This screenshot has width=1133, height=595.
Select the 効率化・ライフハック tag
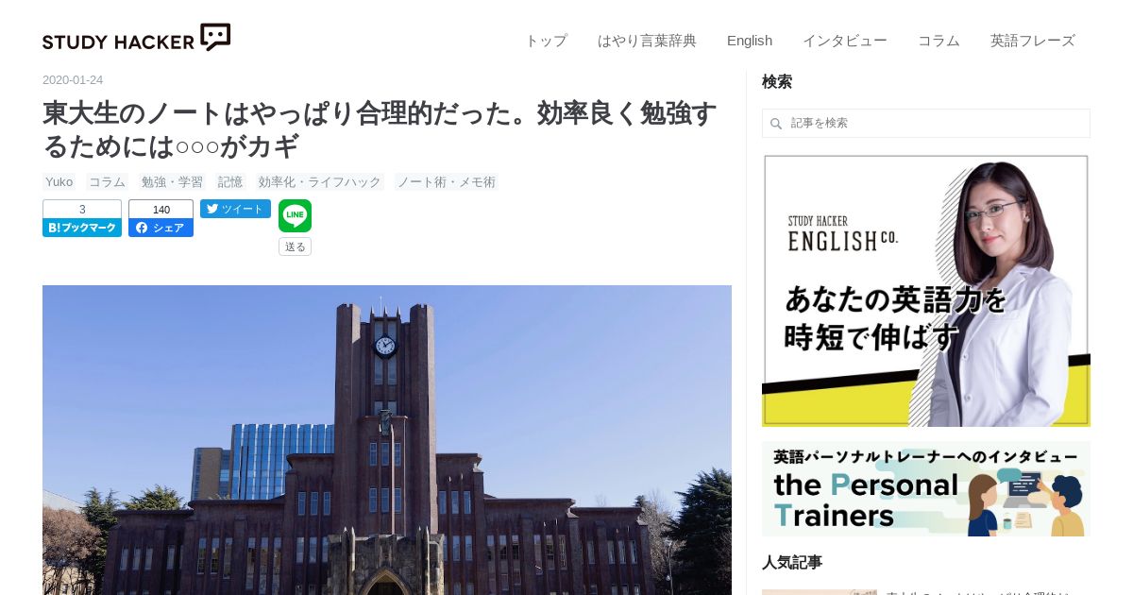320,181
